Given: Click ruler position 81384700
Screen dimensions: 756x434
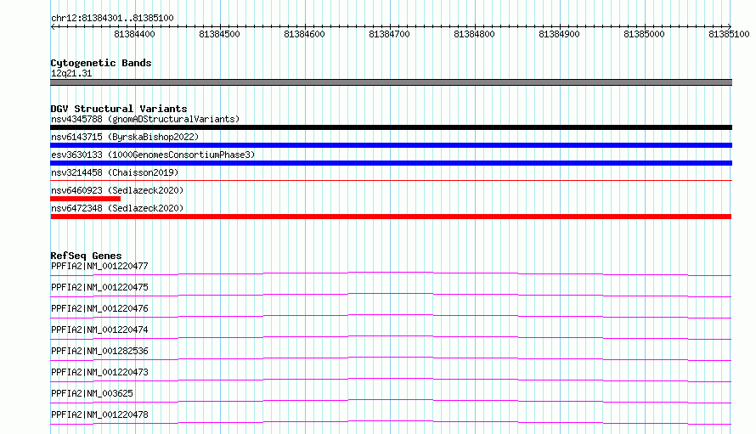Looking at the screenshot, I should coord(389,34).
